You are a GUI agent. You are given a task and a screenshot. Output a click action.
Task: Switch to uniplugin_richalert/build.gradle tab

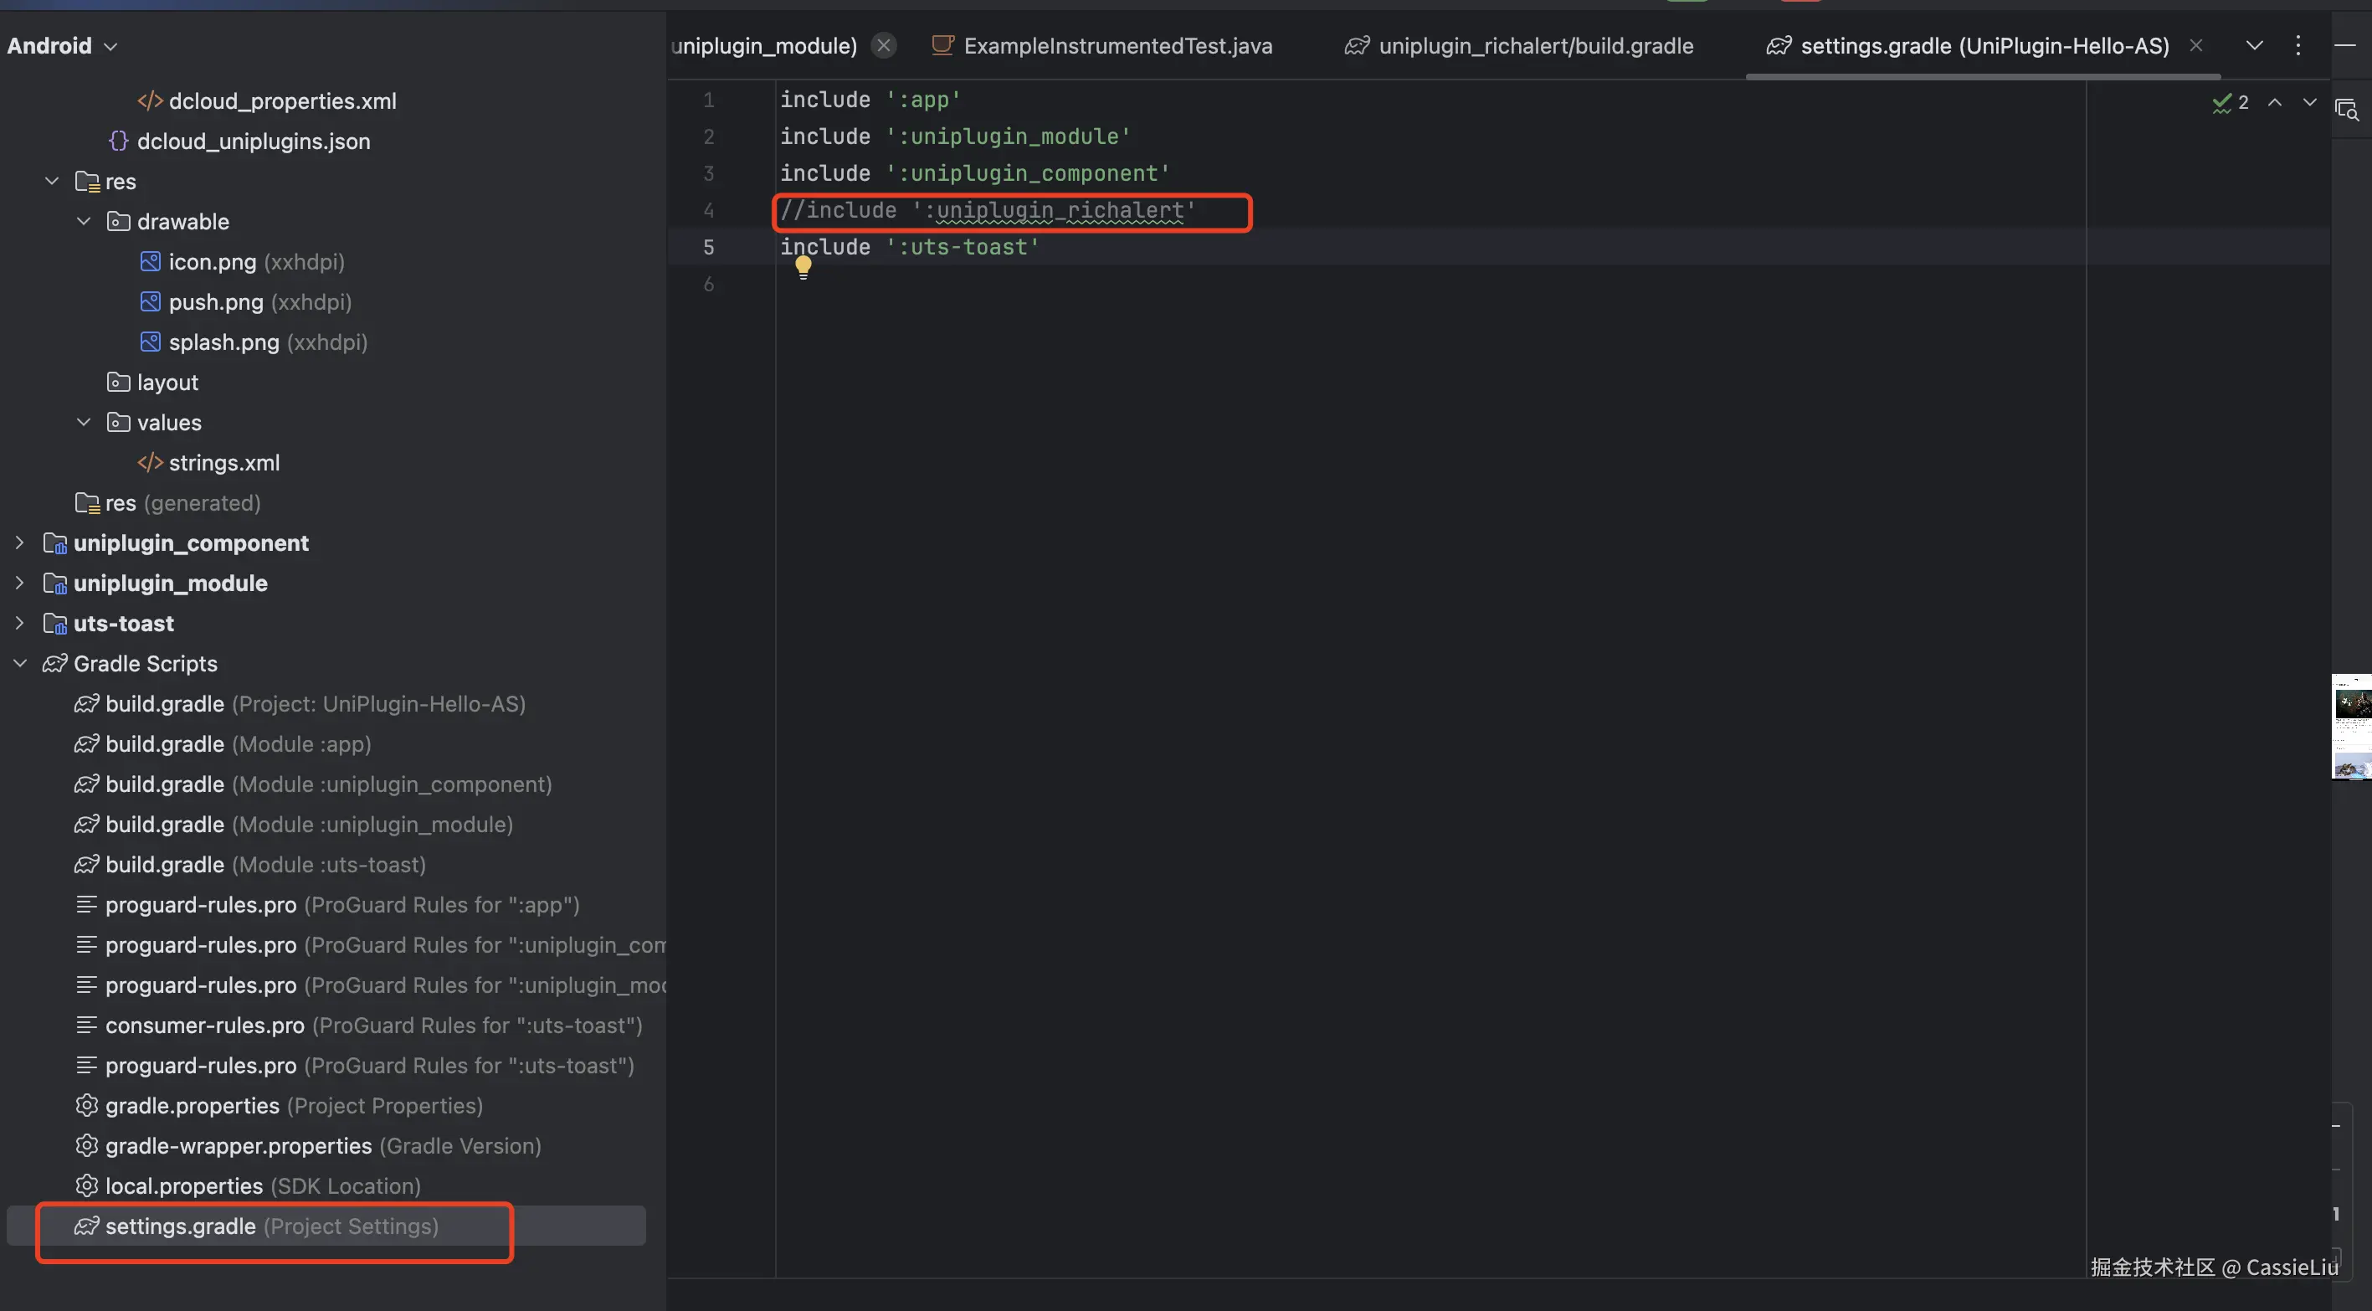[1535, 45]
